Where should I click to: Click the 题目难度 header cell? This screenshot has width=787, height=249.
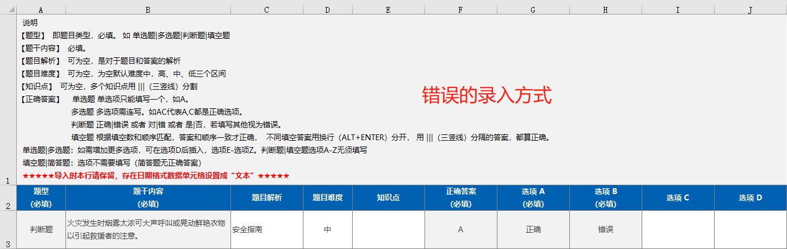(327, 197)
